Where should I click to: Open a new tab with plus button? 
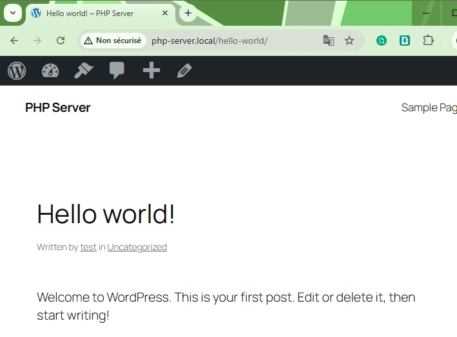pos(188,13)
